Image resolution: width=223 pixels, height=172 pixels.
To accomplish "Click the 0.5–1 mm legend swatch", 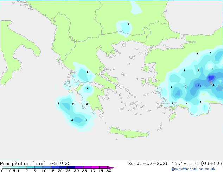I will coord(14,167).
